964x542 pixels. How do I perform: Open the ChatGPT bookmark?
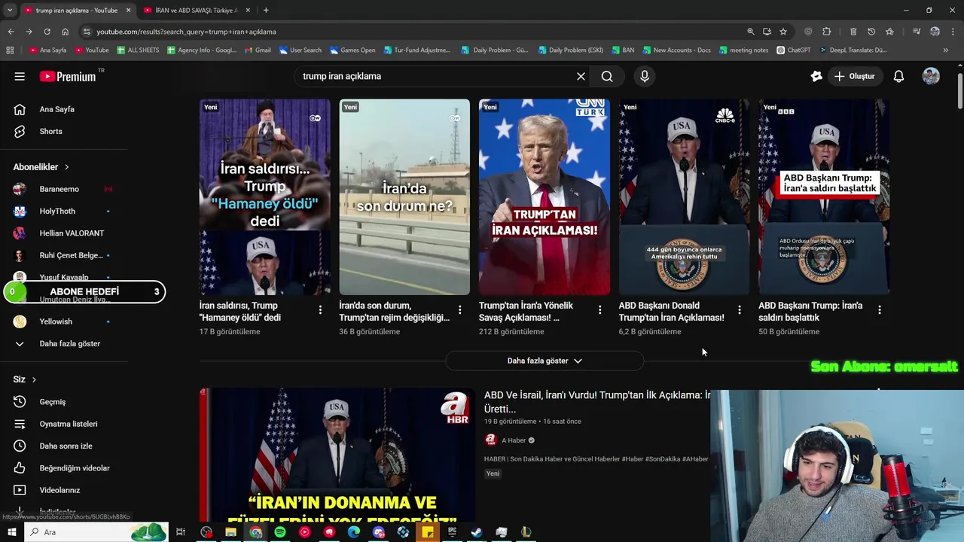pos(793,50)
